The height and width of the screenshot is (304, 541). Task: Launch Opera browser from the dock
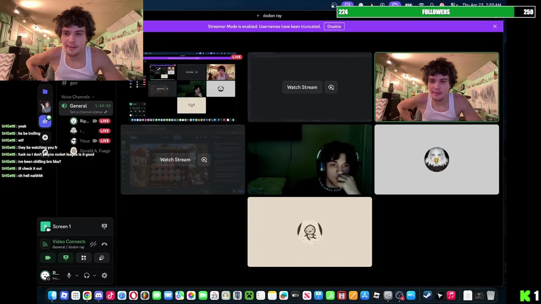(133, 296)
